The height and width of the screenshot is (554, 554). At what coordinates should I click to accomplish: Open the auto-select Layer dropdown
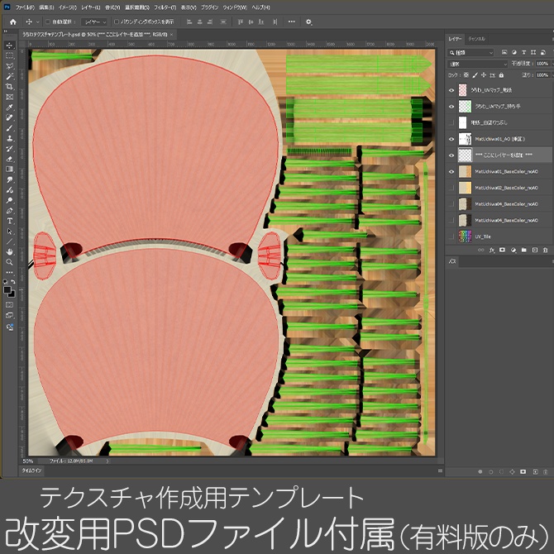point(94,21)
